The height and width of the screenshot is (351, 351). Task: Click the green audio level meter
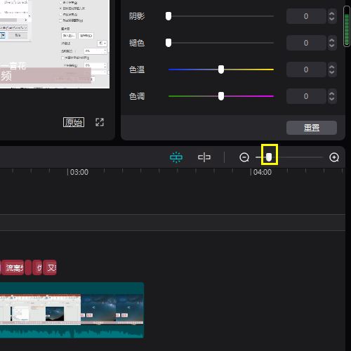pyautogui.click(x=347, y=27)
